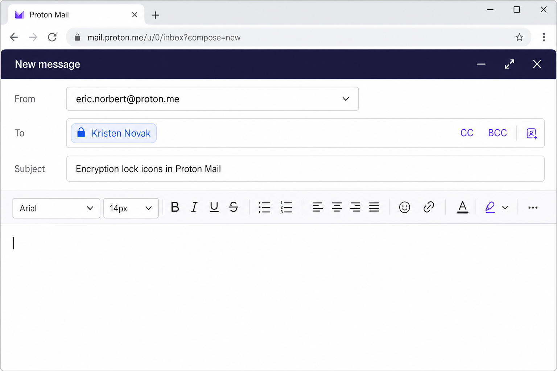Close the Proton Mail tab

(135, 15)
